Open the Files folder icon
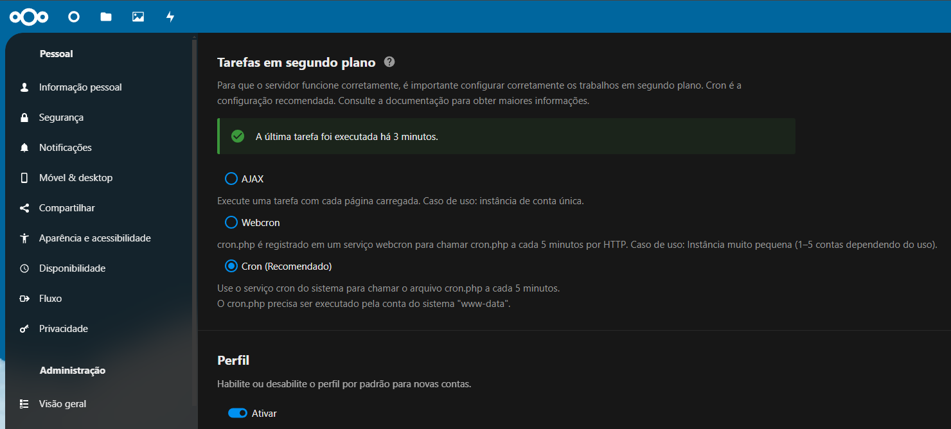The image size is (951, 429). click(x=106, y=17)
